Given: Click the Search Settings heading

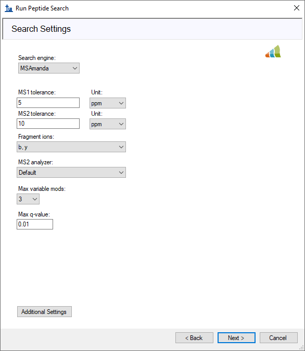Looking at the screenshot, I should 41,29.
